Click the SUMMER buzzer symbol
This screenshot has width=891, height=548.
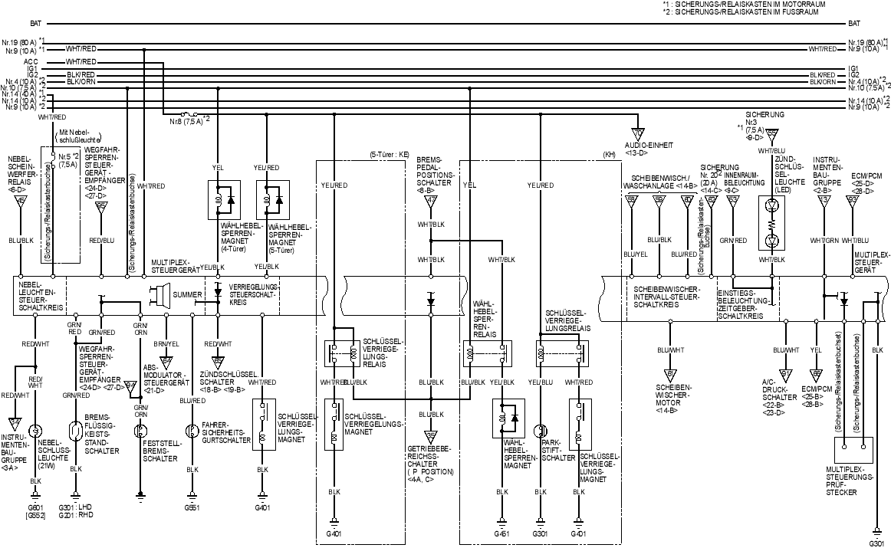(159, 294)
